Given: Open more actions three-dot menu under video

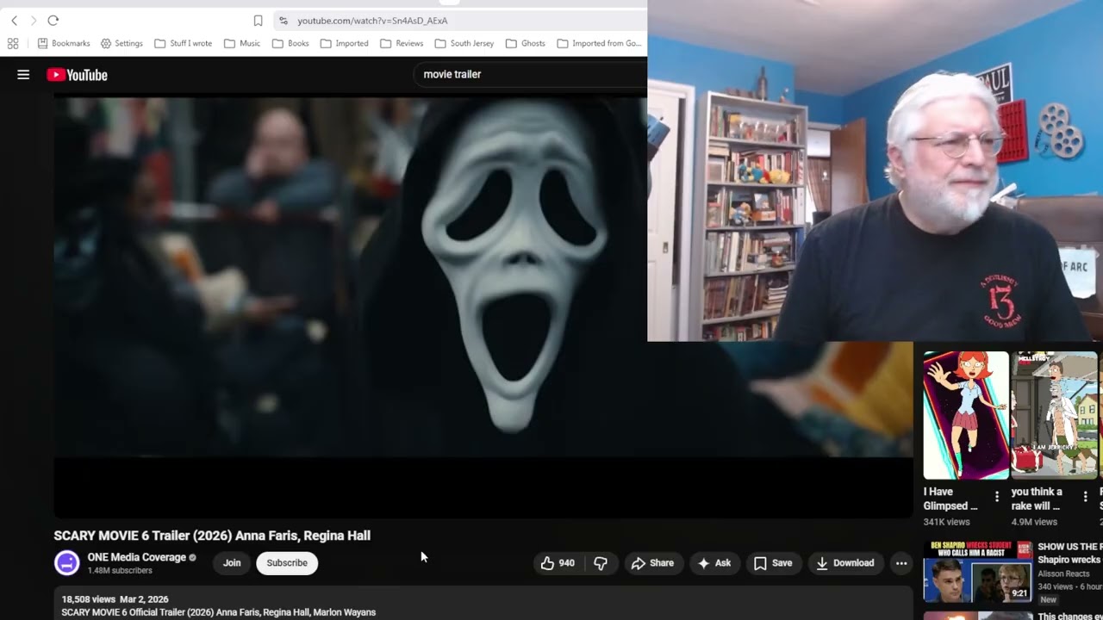Looking at the screenshot, I should 901,563.
